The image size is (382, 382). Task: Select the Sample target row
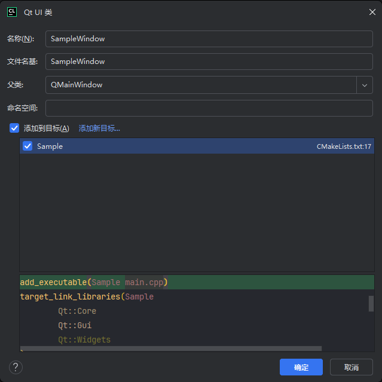(179, 146)
